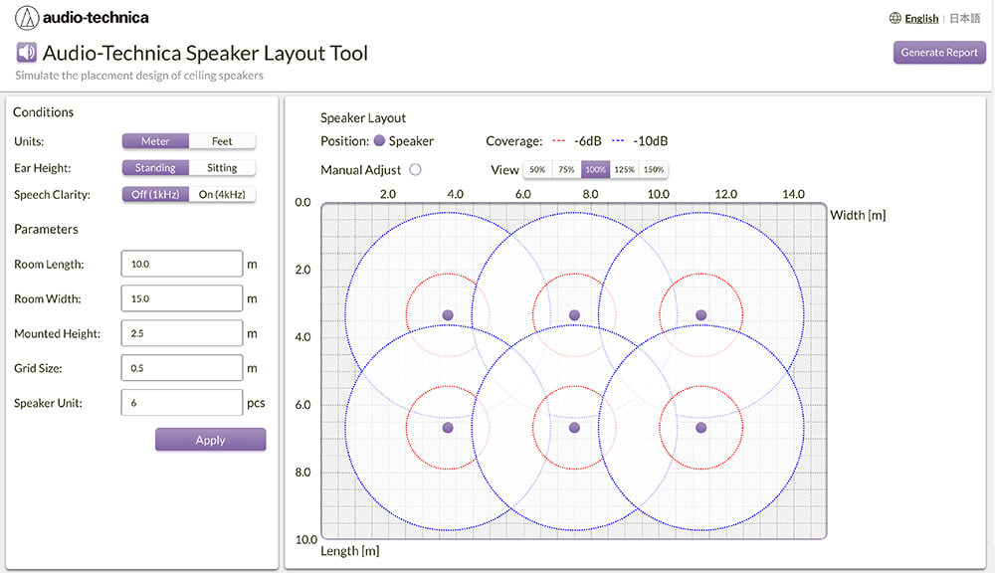Screen dimensions: 995x573
Task: Click the speaker icon beside the tool title
Action: [27, 53]
